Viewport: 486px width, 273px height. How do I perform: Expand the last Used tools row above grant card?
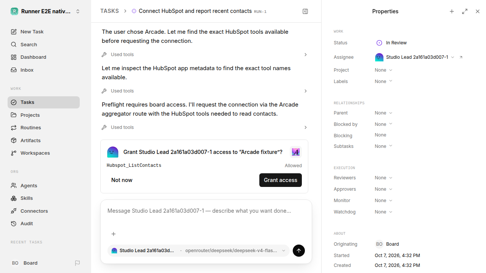click(205, 127)
